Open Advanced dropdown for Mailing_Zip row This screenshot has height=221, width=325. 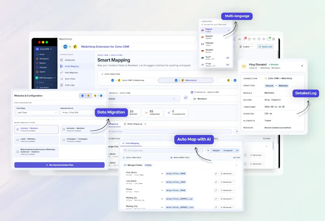[x=227, y=199]
